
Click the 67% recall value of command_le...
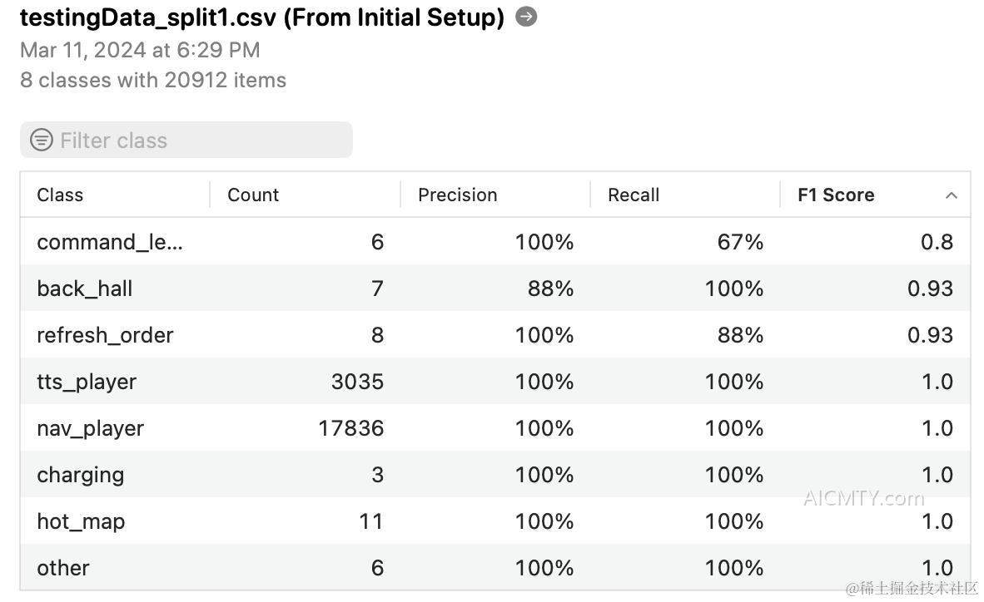coord(741,242)
